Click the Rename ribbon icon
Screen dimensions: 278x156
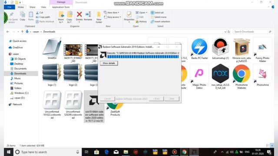coord(88,14)
